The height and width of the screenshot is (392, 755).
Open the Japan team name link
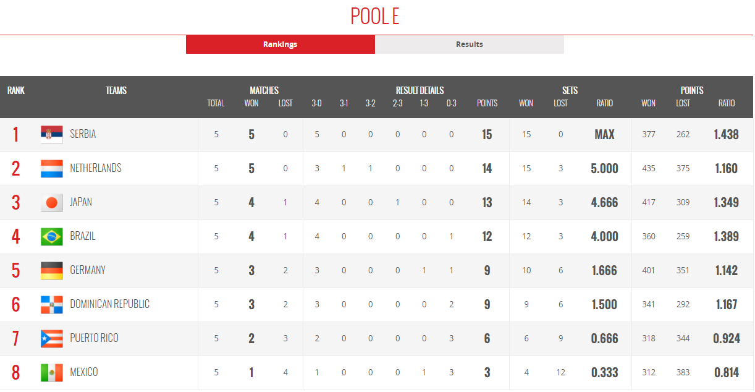point(81,202)
